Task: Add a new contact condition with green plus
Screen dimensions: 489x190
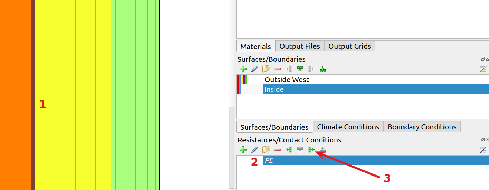Action: coord(243,150)
